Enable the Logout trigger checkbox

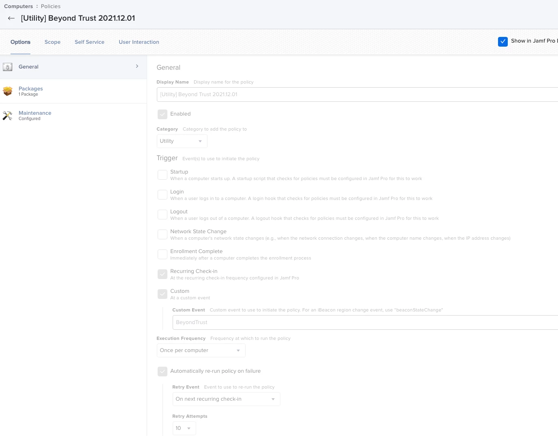pos(162,215)
